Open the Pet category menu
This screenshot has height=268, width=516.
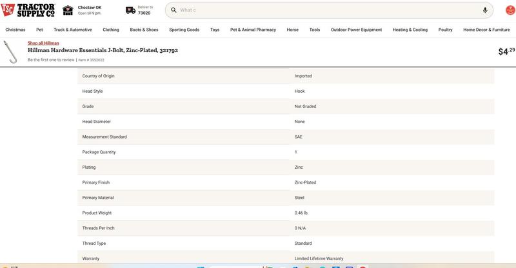[39, 30]
